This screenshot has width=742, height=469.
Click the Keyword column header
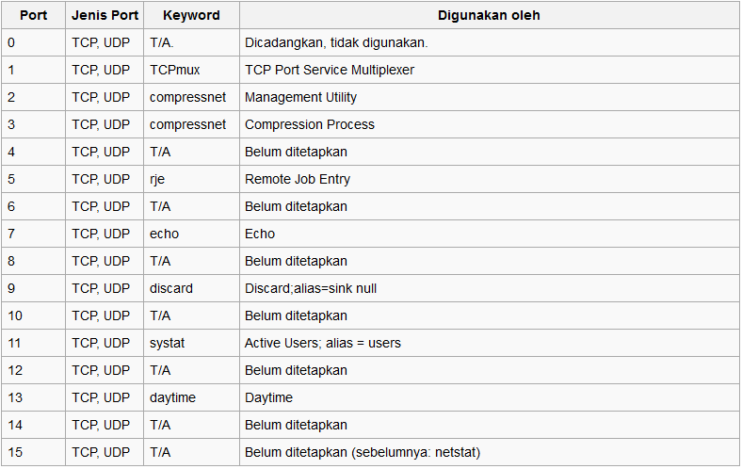coord(191,15)
